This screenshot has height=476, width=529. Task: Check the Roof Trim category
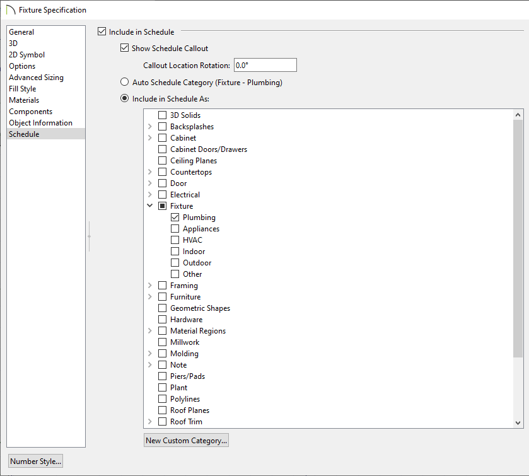point(162,422)
